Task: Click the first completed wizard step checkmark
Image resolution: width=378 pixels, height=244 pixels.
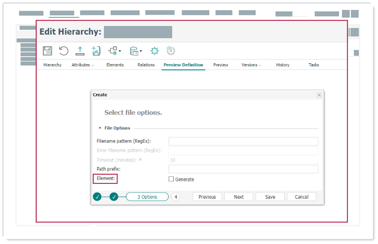Action: pyautogui.click(x=97, y=197)
